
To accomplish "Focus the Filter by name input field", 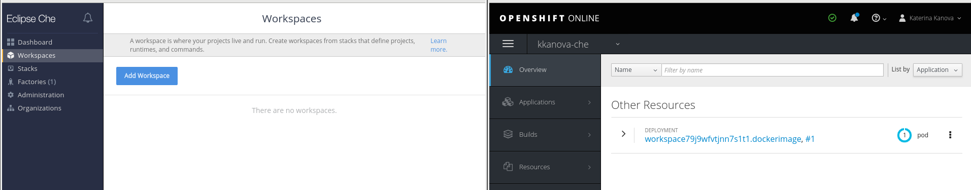I will pos(773,70).
